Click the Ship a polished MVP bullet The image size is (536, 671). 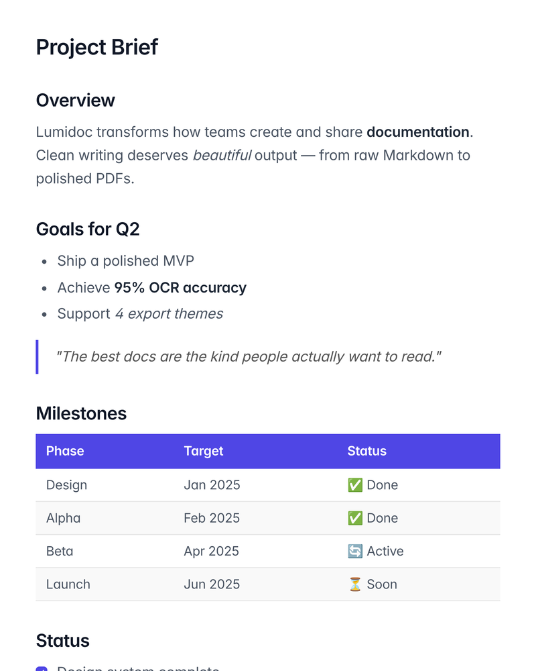(x=125, y=261)
